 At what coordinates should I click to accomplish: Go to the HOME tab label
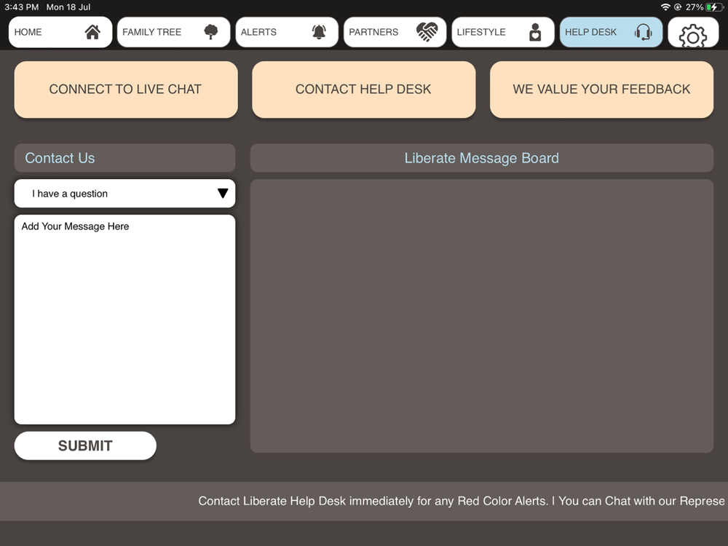[x=28, y=32]
